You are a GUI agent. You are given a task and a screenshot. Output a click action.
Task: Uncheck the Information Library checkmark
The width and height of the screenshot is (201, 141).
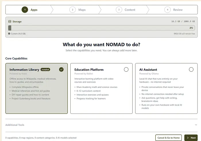61,69
